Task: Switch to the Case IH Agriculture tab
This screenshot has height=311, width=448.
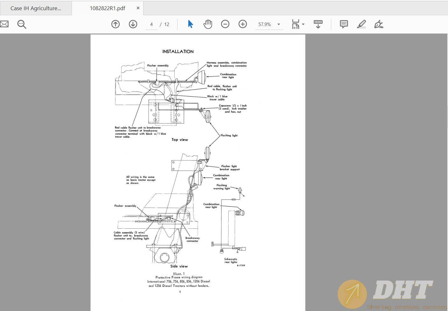Action: tap(36, 8)
